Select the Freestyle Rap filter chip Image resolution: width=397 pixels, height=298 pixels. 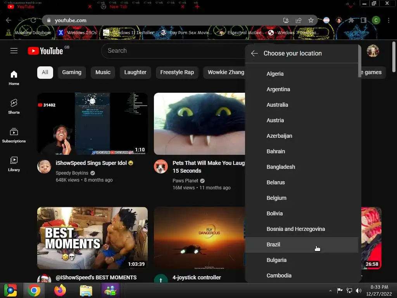(x=177, y=73)
